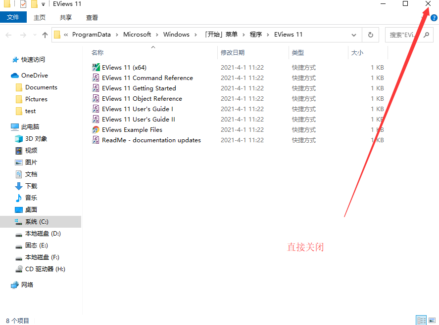Open the 查看 View ribbon tab
Image resolution: width=439 pixels, height=325 pixels.
pos(92,18)
